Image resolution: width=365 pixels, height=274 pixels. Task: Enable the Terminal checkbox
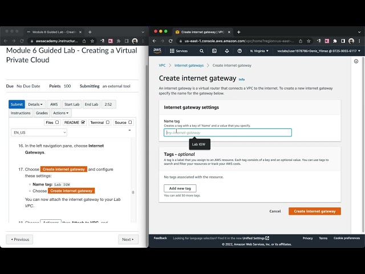(108, 122)
